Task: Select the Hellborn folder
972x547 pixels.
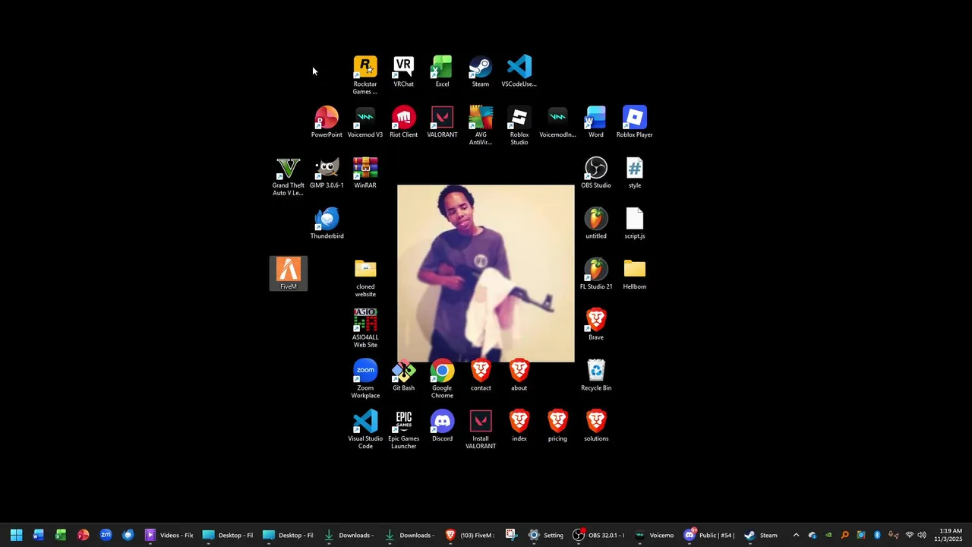Action: click(x=635, y=274)
